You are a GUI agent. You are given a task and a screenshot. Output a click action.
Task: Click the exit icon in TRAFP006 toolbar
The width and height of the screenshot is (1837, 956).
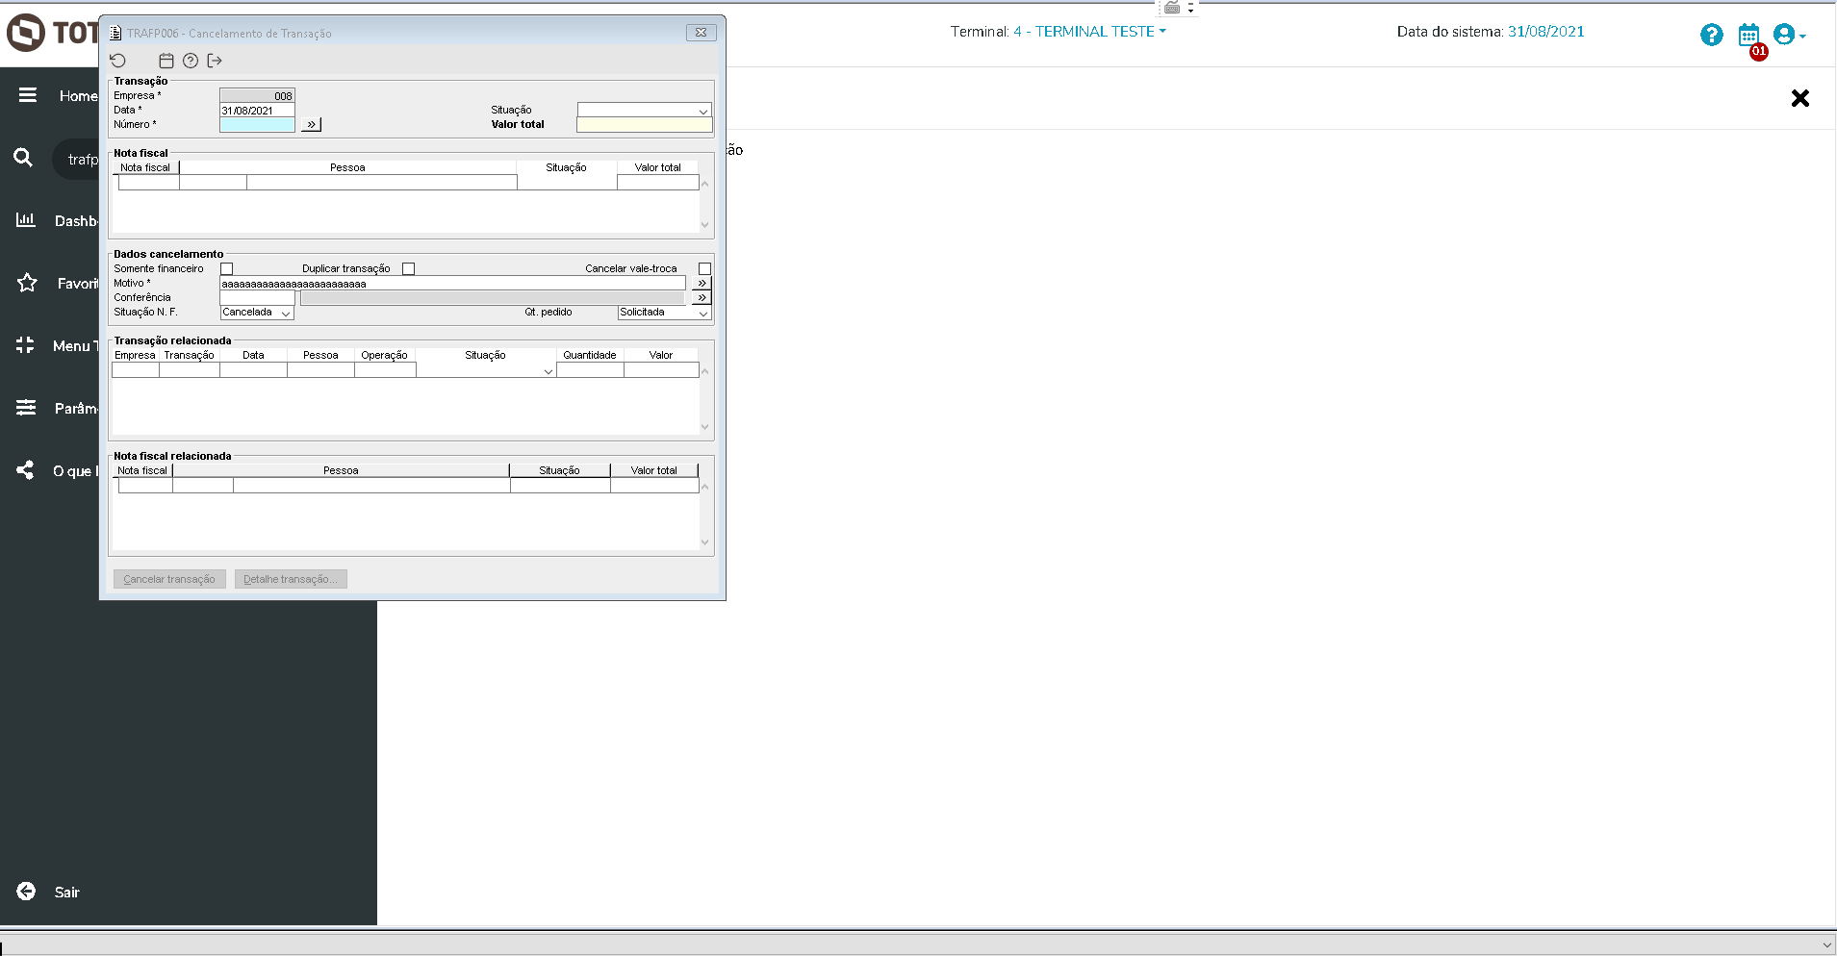coord(215,61)
